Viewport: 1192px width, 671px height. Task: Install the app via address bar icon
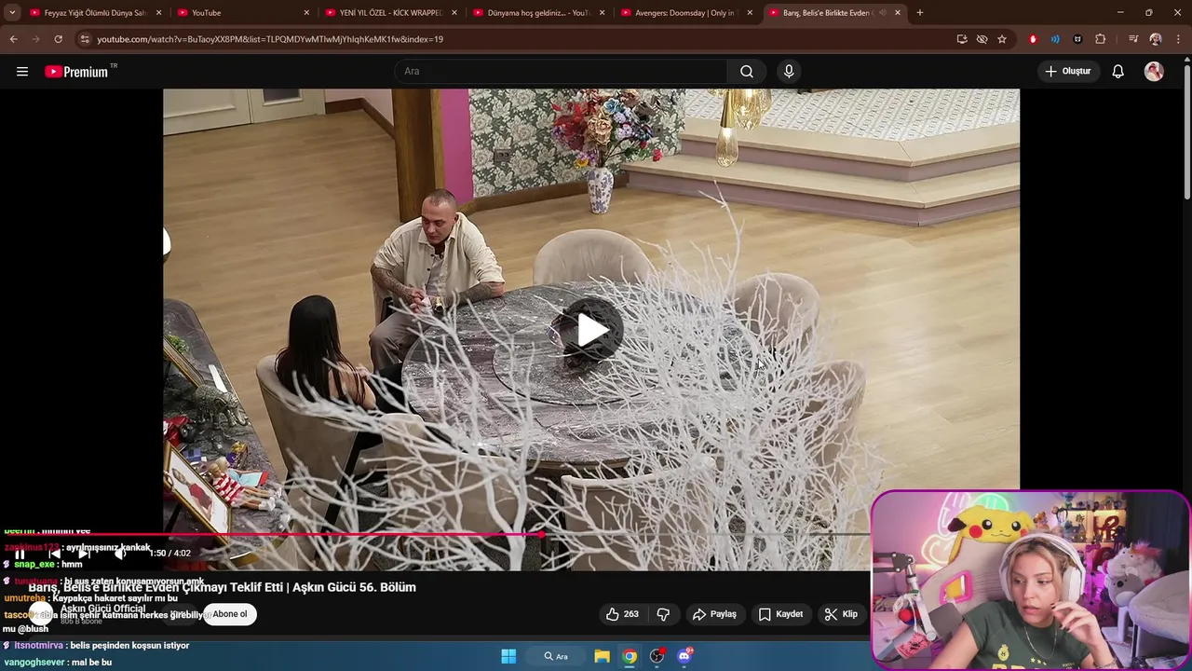coord(962,39)
